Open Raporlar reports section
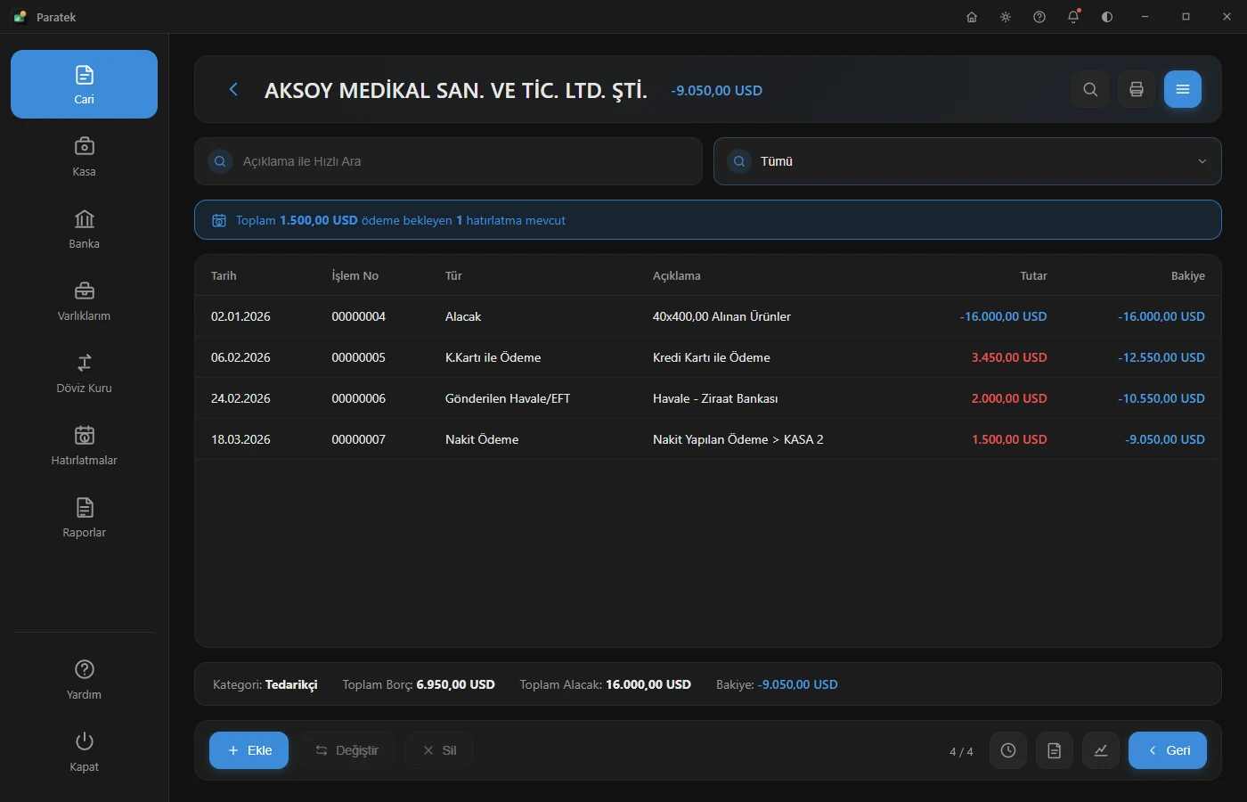 coord(84,517)
